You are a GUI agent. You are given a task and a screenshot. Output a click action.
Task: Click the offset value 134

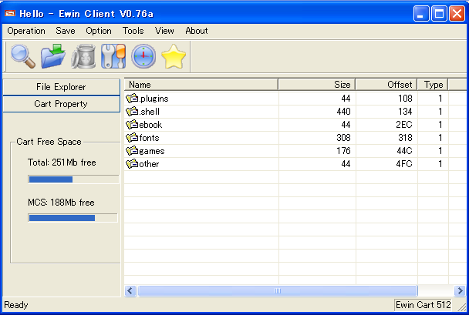405,112
